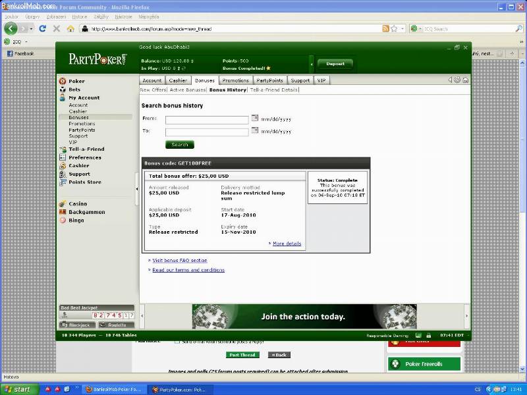Click the lobby refresh circular icon
The image size is (527, 395).
(x=457, y=80)
